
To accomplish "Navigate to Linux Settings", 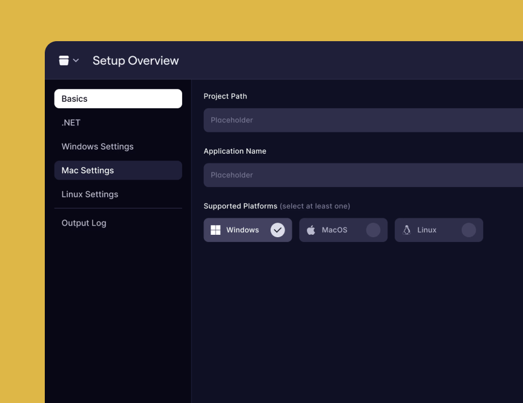I will [x=90, y=194].
